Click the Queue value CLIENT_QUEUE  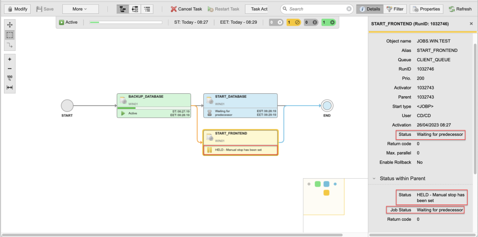(x=434, y=60)
